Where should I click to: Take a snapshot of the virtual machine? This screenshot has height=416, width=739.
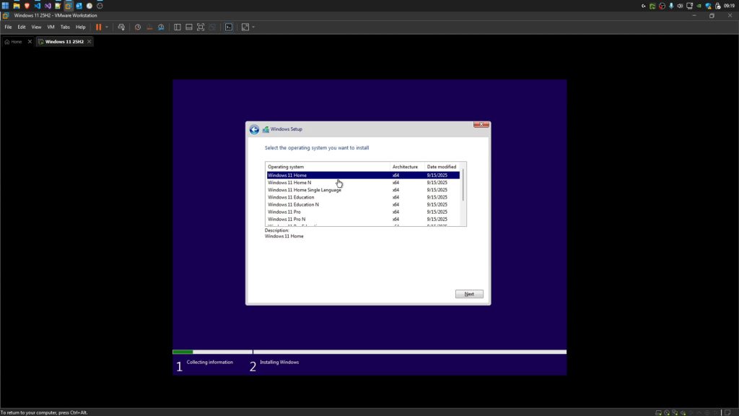(x=137, y=27)
